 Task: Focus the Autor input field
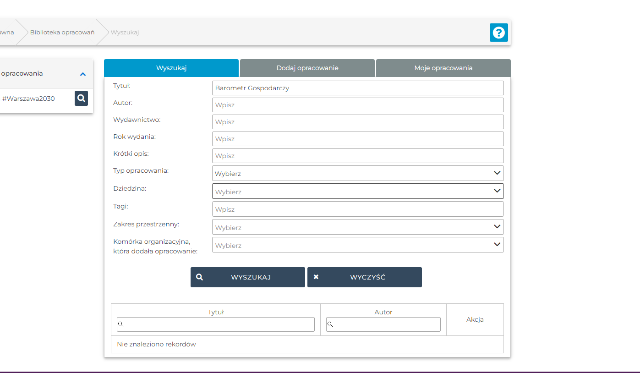click(357, 105)
